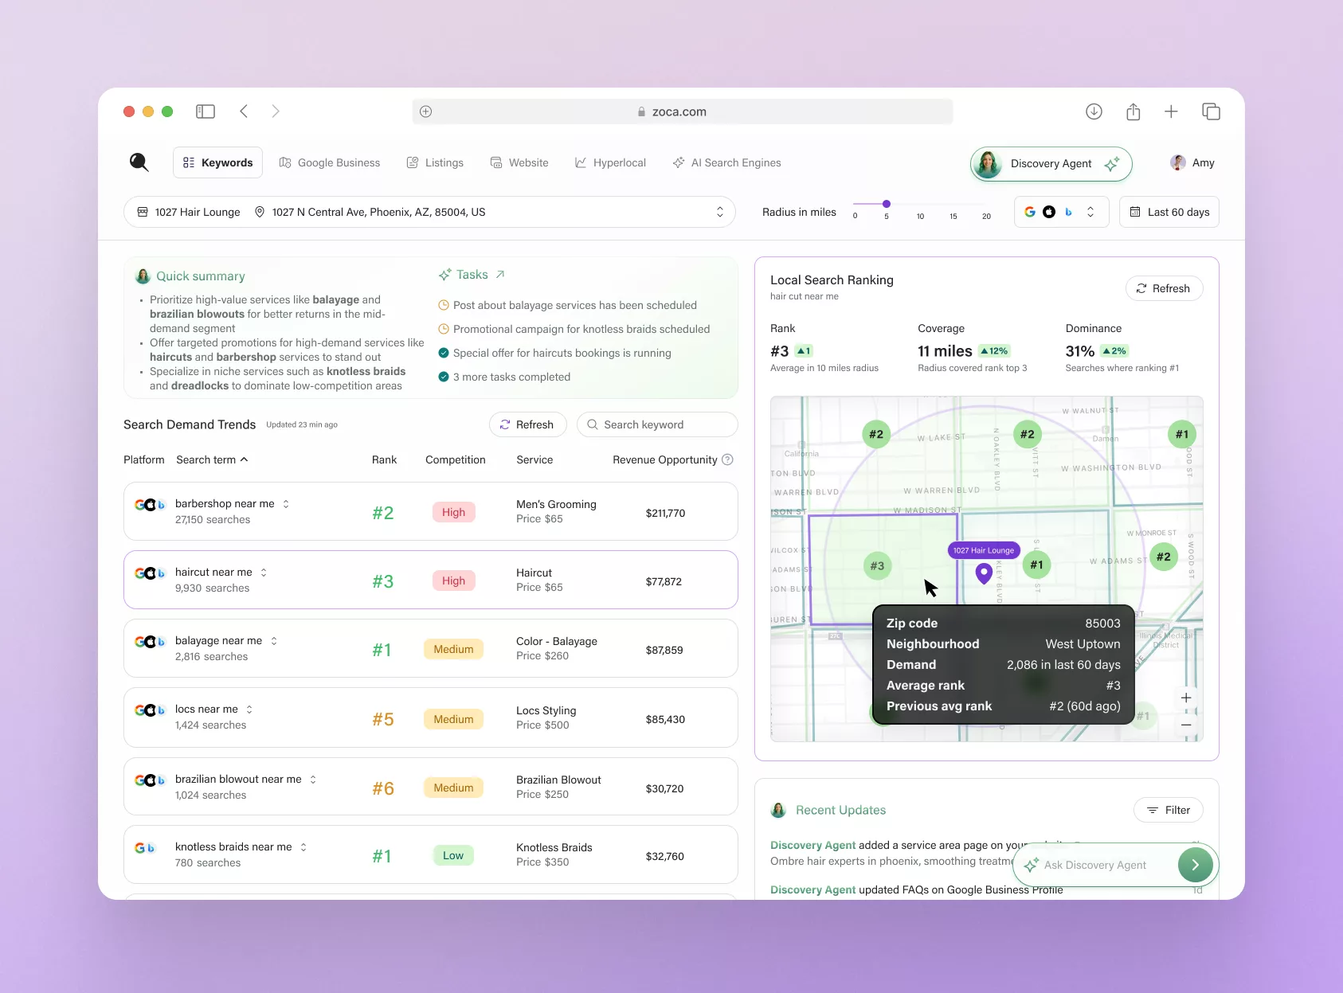The height and width of the screenshot is (993, 1343).
Task: Refresh the Local Search Ranking
Action: click(1164, 288)
